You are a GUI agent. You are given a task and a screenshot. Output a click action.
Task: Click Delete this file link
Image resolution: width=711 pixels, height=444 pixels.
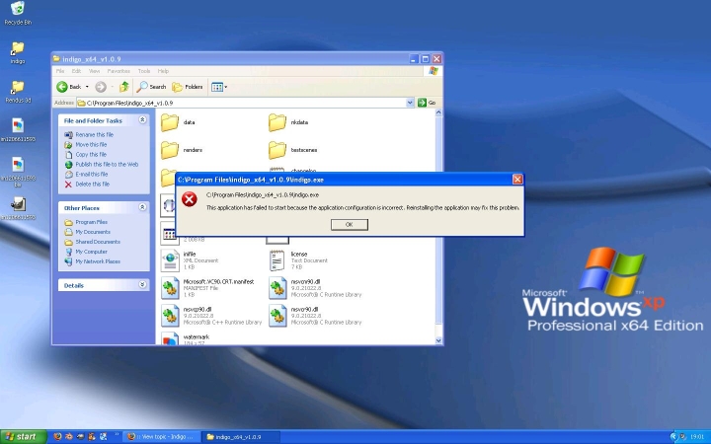coord(93,184)
